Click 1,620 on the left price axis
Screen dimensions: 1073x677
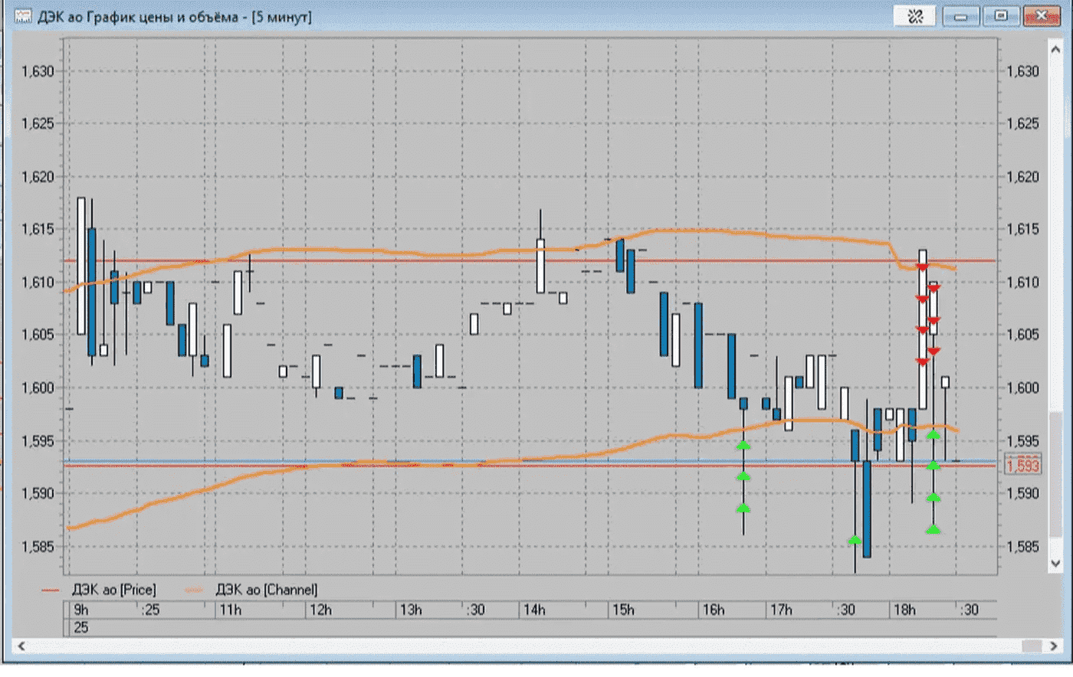point(37,177)
